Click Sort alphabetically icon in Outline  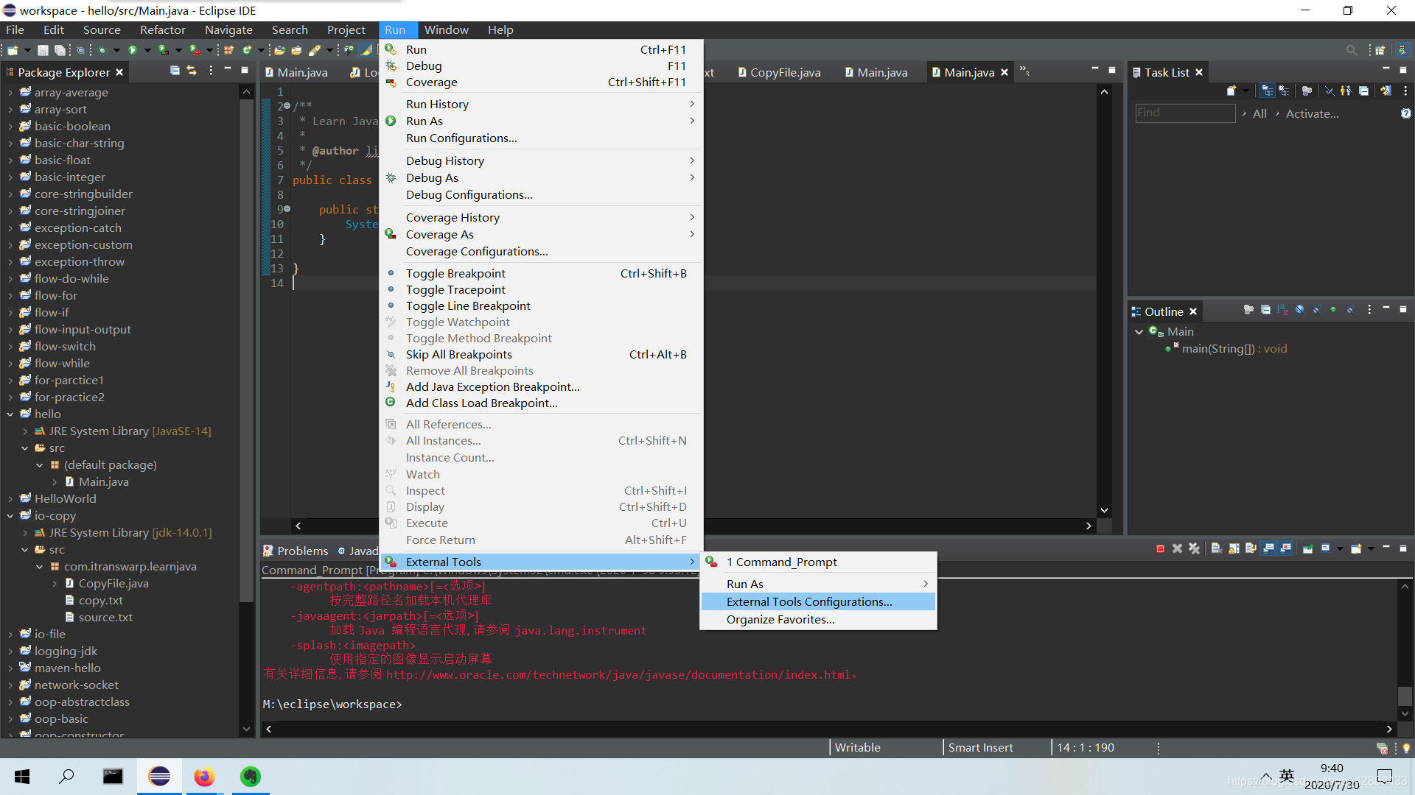click(1282, 310)
